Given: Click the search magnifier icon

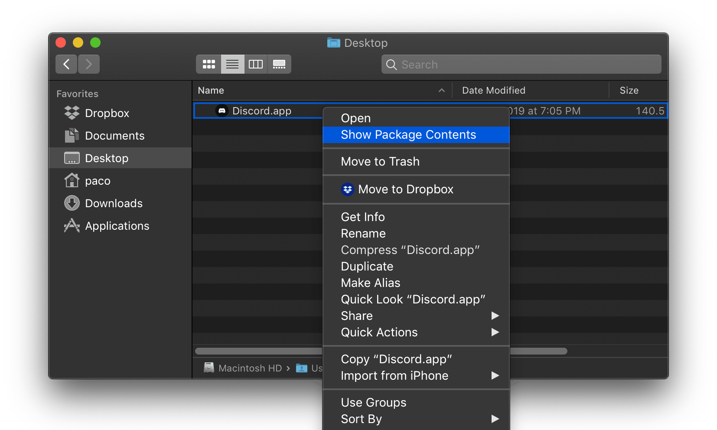Looking at the screenshot, I should pyautogui.click(x=391, y=65).
